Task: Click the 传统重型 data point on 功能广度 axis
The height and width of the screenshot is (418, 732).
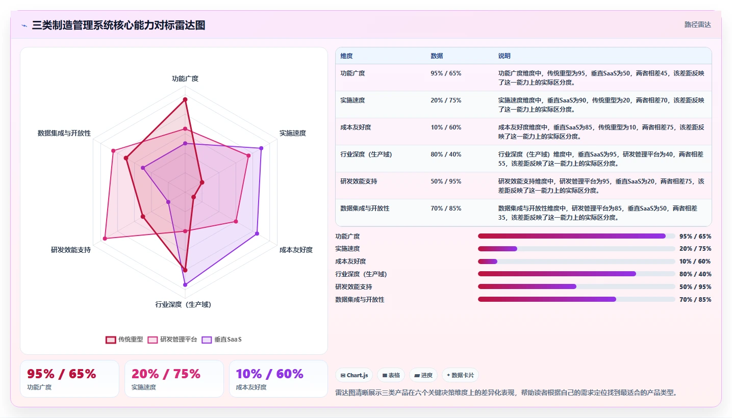Action: coord(185,99)
